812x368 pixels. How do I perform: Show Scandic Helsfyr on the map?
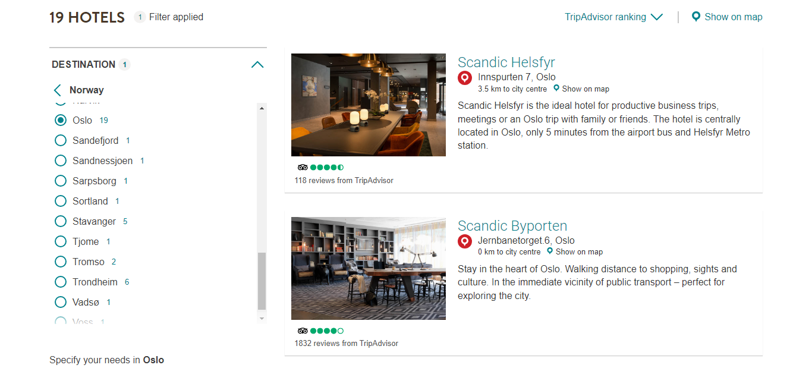(x=586, y=89)
